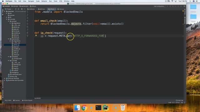Screen dimensions: 200x112
Task: Collapse the contact folder
Action: 8,21
